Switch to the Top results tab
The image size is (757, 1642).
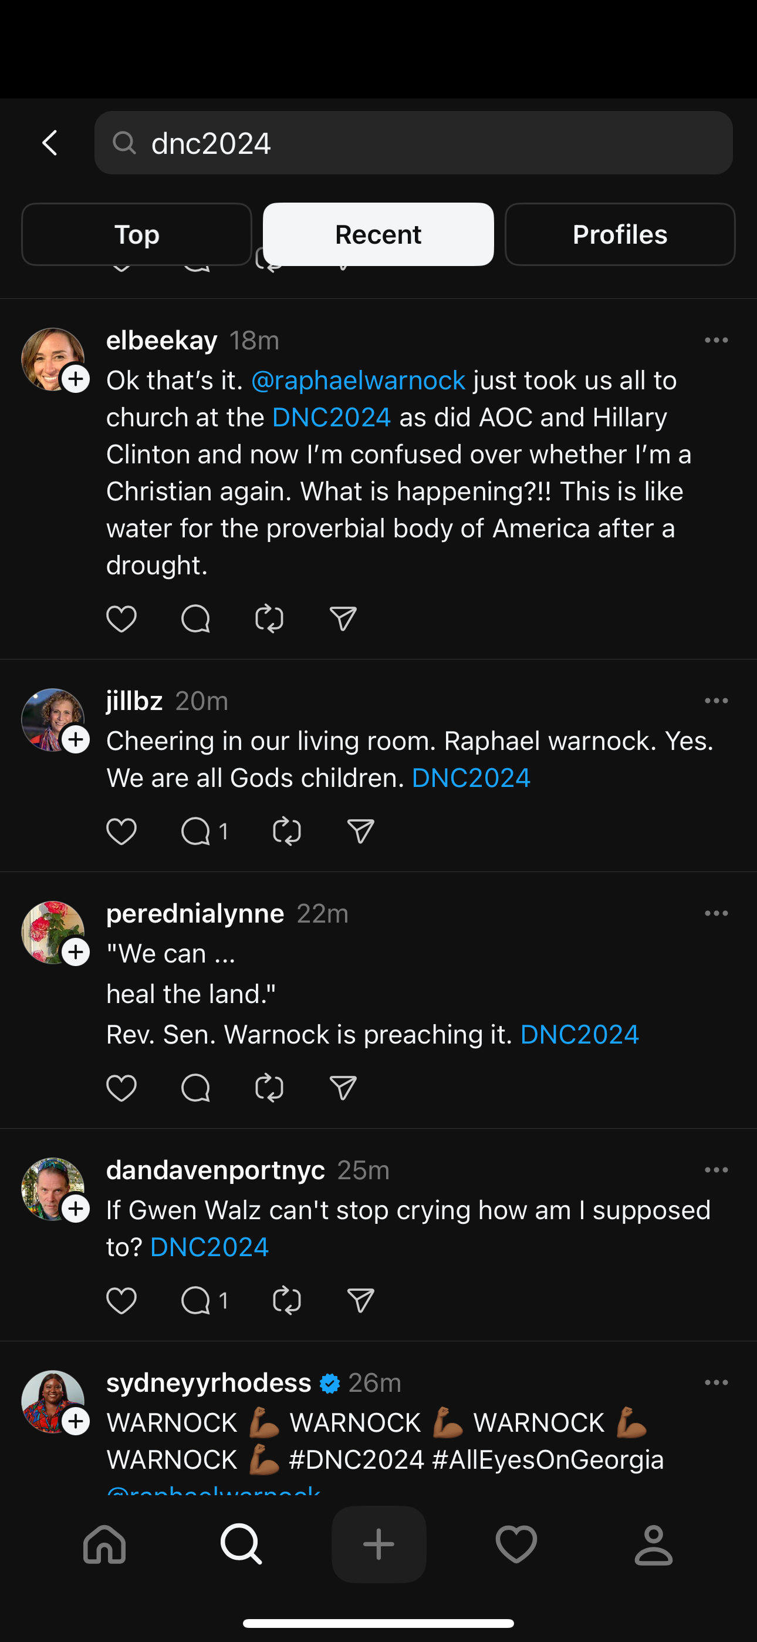pos(136,234)
